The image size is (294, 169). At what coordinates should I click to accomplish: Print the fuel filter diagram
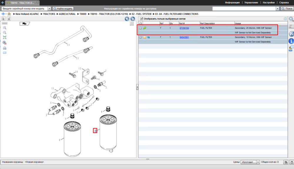click(5, 48)
